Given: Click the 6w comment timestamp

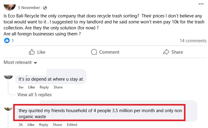Looking at the screenshot, I should point(21,87).
